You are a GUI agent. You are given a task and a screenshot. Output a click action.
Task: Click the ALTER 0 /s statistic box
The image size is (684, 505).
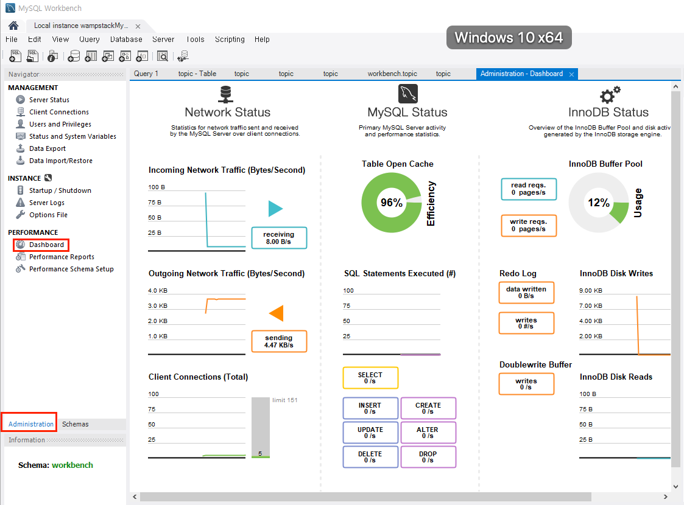428,433
